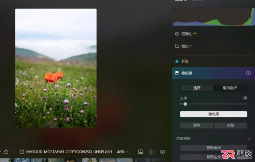The image size is (255, 162).
Task: Click the size value 20
Action: pos(245,98)
